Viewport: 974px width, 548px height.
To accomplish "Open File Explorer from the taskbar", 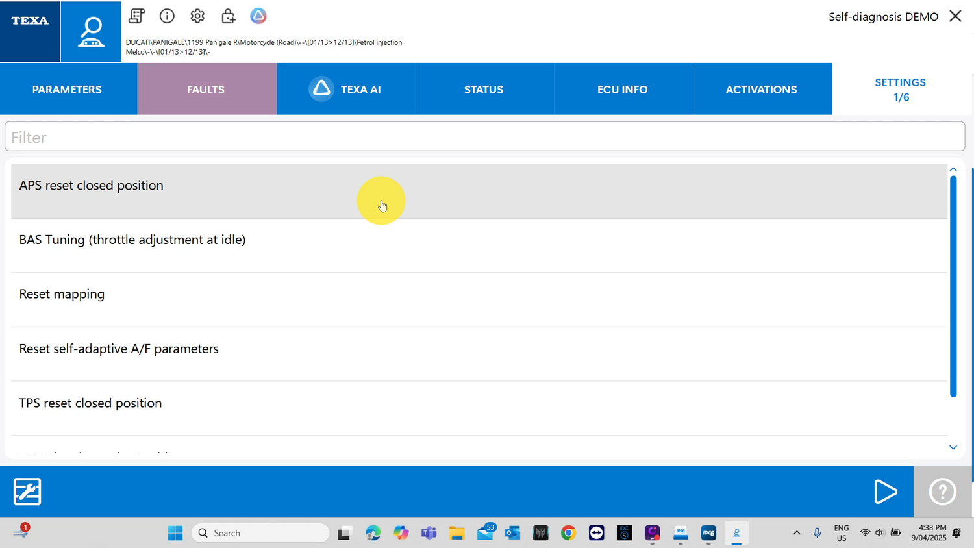I will tap(456, 533).
